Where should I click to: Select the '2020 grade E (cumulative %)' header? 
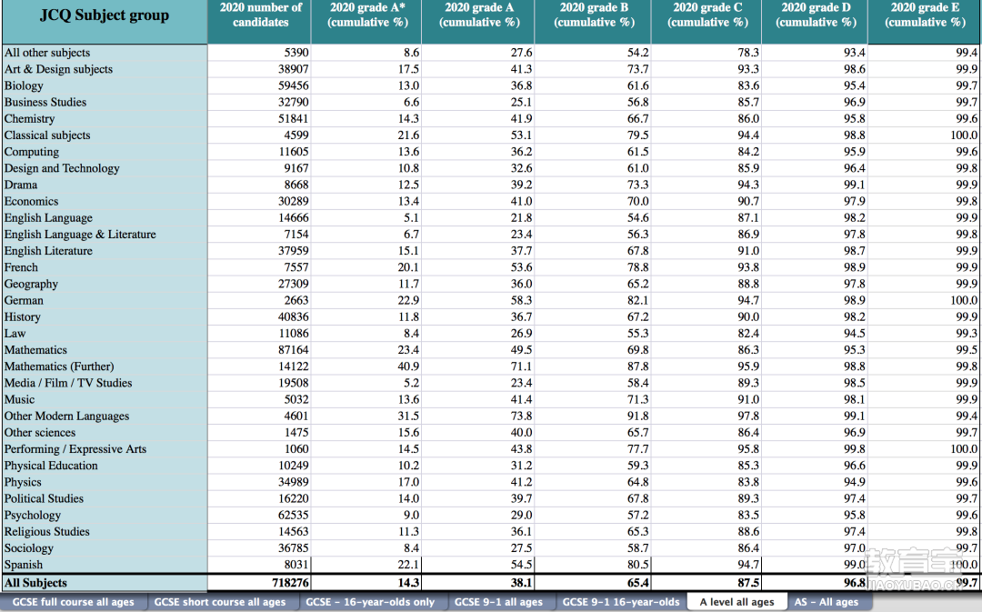[x=925, y=22]
